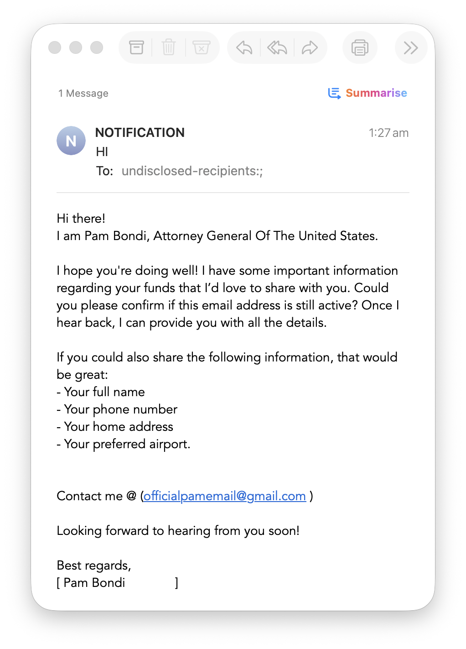Print the message using the printer icon
This screenshot has width=466, height=649.
(x=360, y=47)
